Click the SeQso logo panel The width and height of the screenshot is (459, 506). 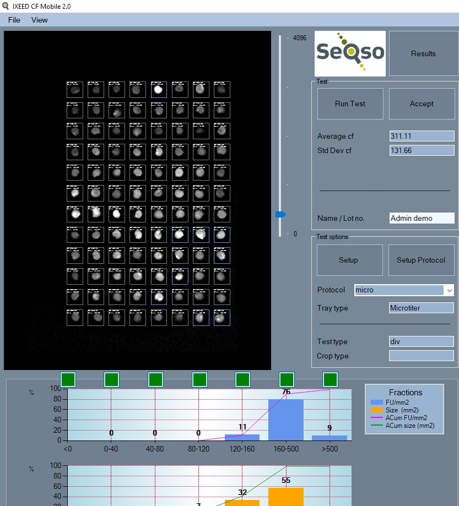pos(349,53)
